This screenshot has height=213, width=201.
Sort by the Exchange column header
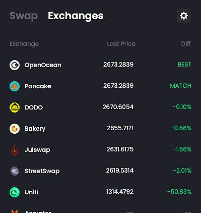24,44
